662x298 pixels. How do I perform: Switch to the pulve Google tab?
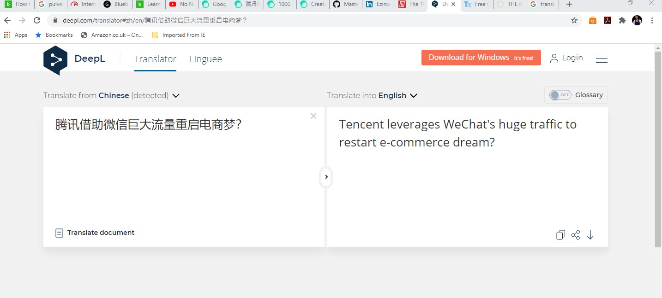point(51,4)
